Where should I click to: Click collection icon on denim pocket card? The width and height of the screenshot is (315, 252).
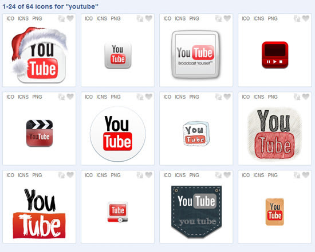pyautogui.click(x=219, y=175)
